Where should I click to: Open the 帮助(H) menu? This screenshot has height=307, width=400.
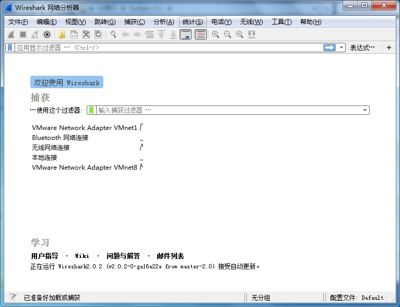pyautogui.click(x=311, y=22)
